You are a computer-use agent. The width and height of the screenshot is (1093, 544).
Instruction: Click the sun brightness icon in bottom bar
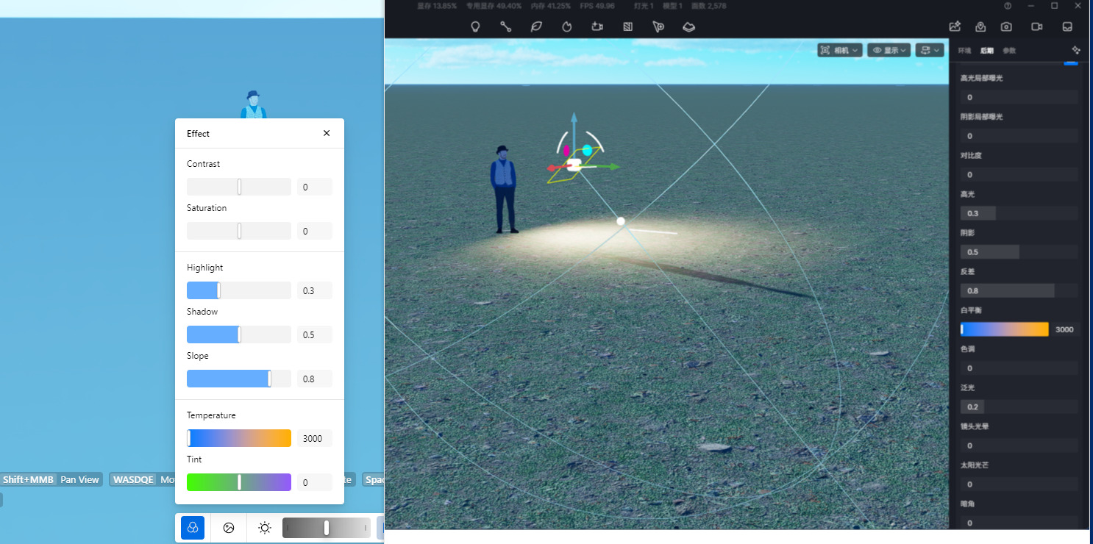click(265, 528)
